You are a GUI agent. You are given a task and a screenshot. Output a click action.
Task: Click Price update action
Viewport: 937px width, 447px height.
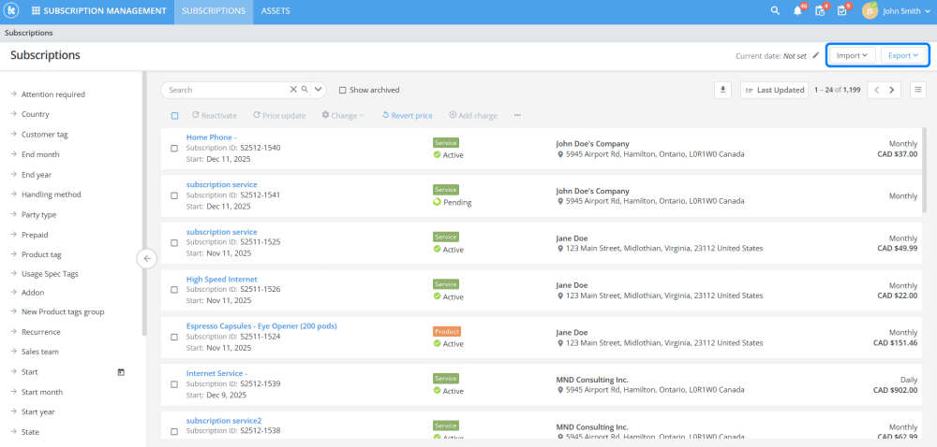click(279, 116)
